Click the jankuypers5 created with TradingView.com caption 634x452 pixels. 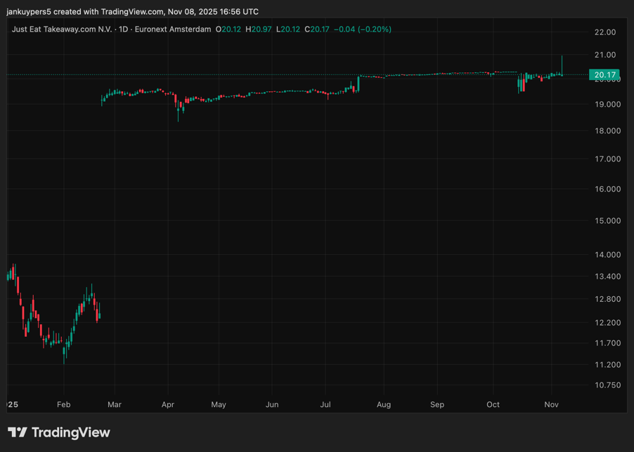pyautogui.click(x=133, y=12)
